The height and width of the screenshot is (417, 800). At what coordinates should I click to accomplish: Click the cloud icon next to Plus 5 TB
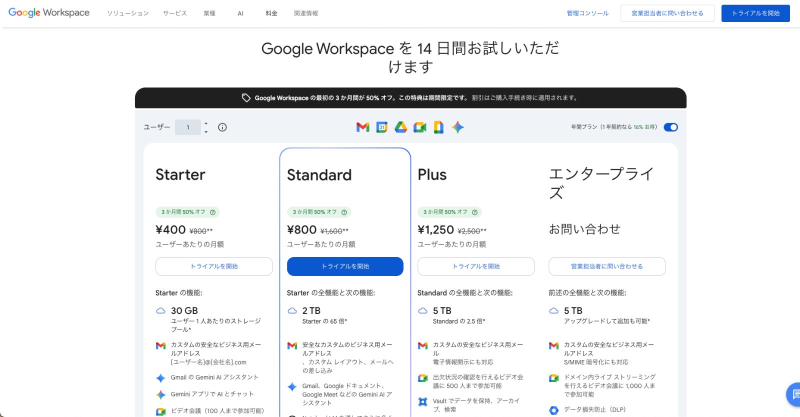coord(422,310)
